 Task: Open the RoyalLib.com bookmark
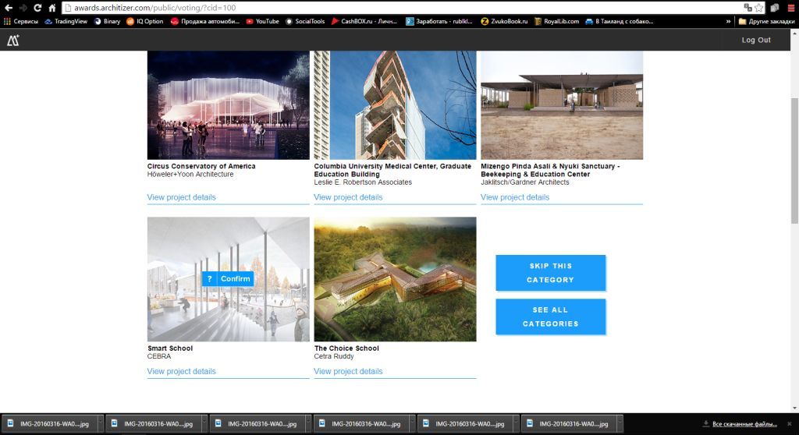(556, 21)
